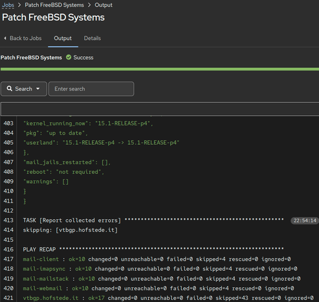Screen dimensions: 319x302
Task: Click the green job progress bar
Action: coord(160,69)
